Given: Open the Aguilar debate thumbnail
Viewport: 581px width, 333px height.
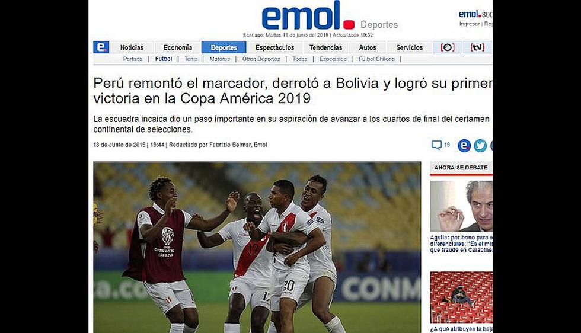Looking at the screenshot, I should [461, 206].
